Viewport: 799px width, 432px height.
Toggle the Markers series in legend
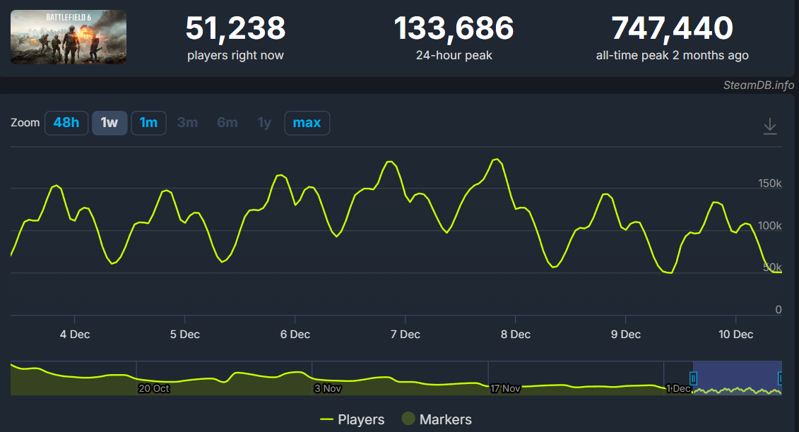(x=437, y=419)
